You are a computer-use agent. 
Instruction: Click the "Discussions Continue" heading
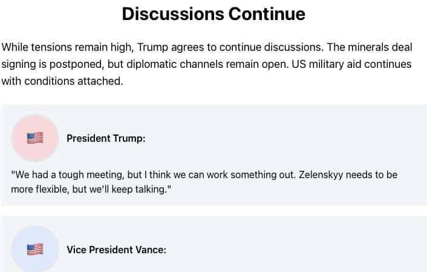213,14
